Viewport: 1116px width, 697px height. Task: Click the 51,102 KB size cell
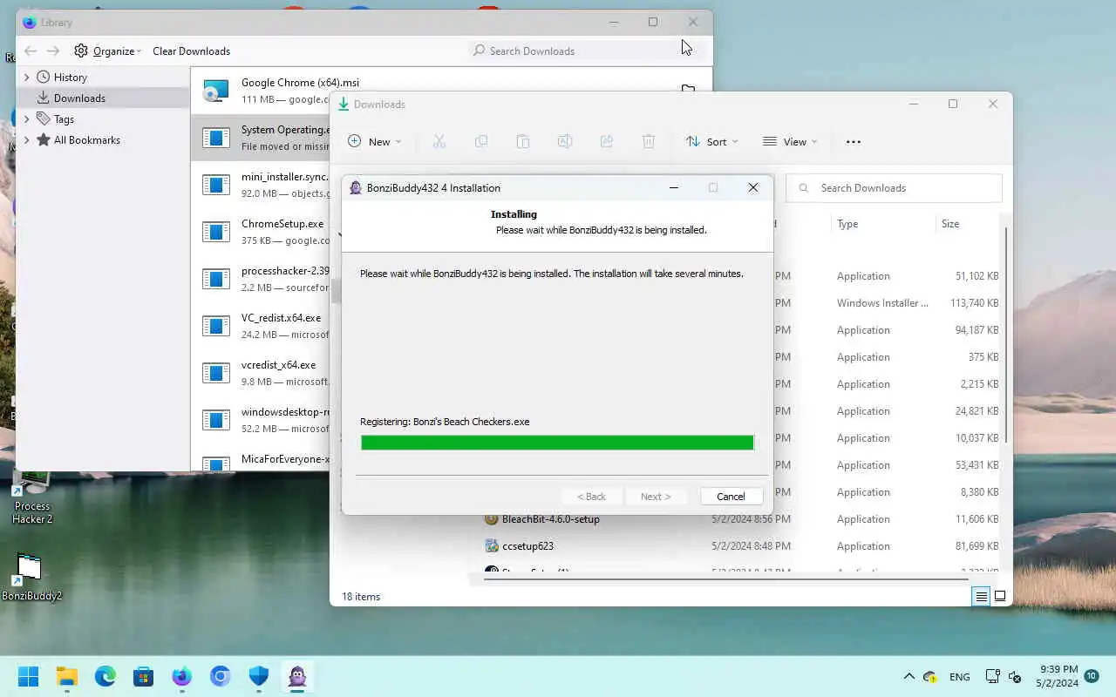click(976, 276)
